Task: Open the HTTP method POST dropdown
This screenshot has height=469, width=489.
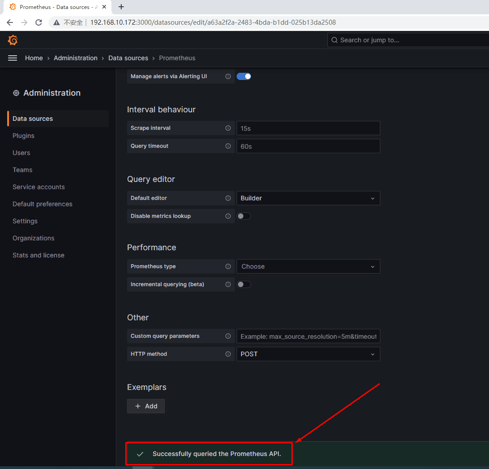Action: (x=308, y=354)
